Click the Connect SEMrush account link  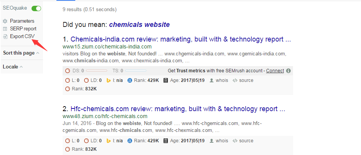(275, 71)
